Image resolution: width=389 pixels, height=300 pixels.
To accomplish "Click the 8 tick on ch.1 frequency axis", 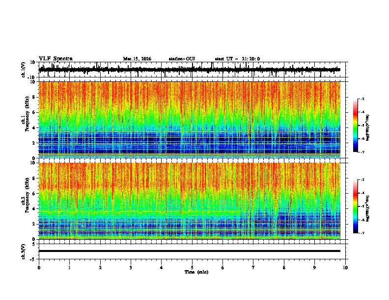I will tap(34, 97).
